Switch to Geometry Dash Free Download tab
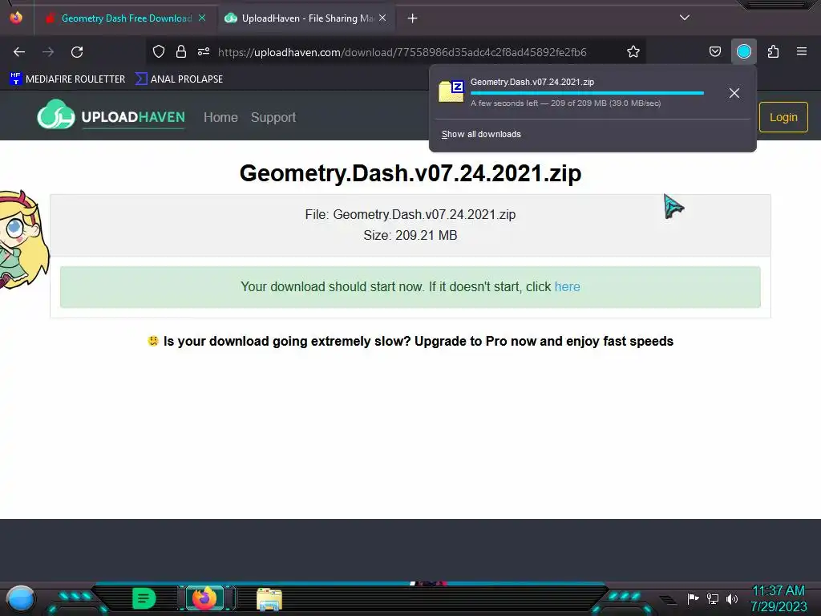The width and height of the screenshot is (821, 616). click(124, 18)
